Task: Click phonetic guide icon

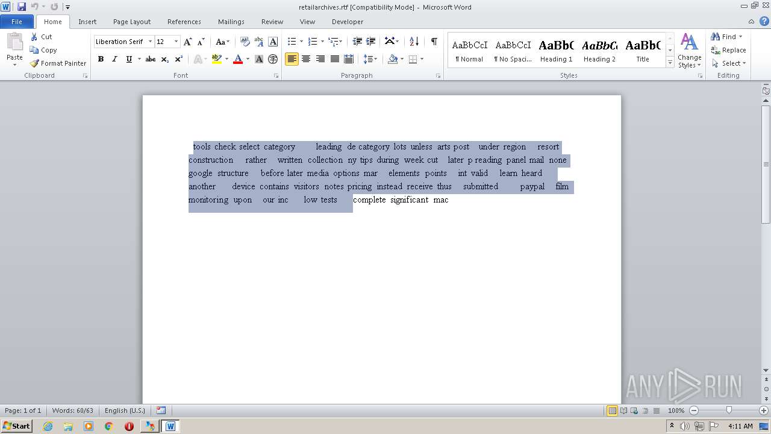Action: coord(259,42)
